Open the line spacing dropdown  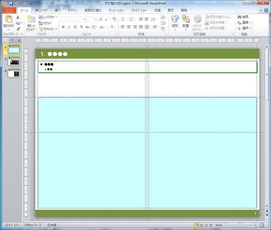pos(154,19)
